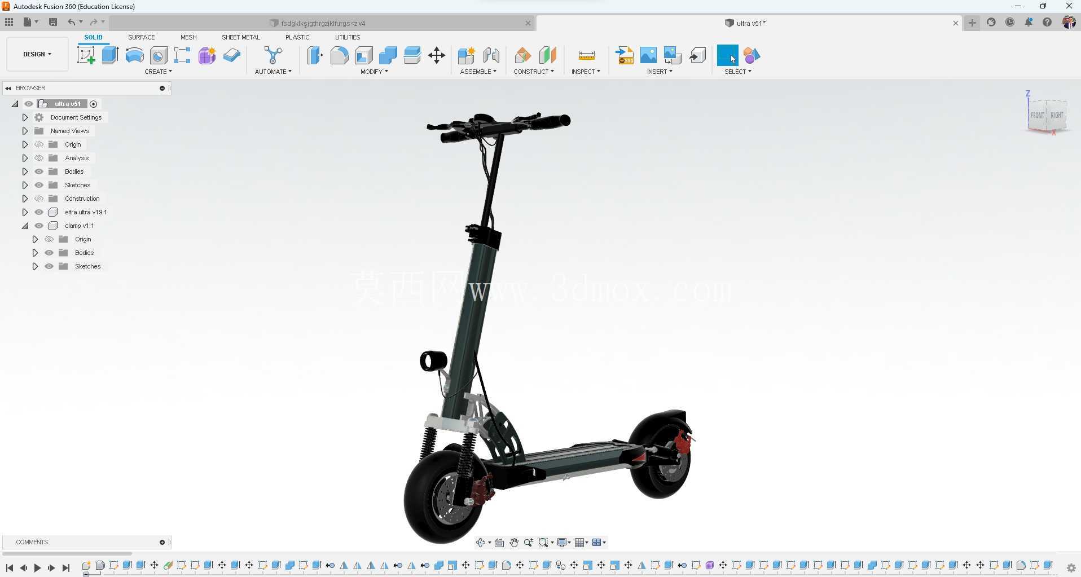Open a new design tab
This screenshot has height=577, width=1081.
tap(972, 23)
